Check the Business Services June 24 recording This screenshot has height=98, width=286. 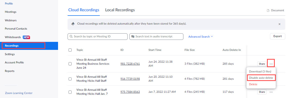(x=70, y=64)
